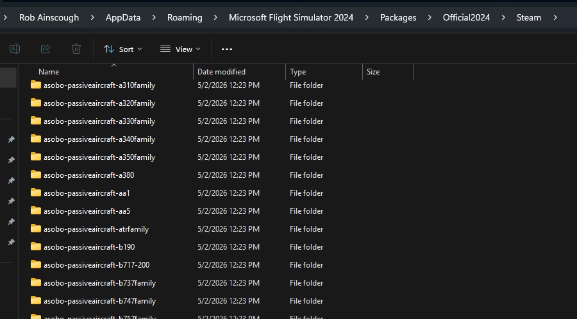This screenshot has width=577, height=319.
Task: Click folder icon of aa5 row
Action: pyautogui.click(x=36, y=211)
